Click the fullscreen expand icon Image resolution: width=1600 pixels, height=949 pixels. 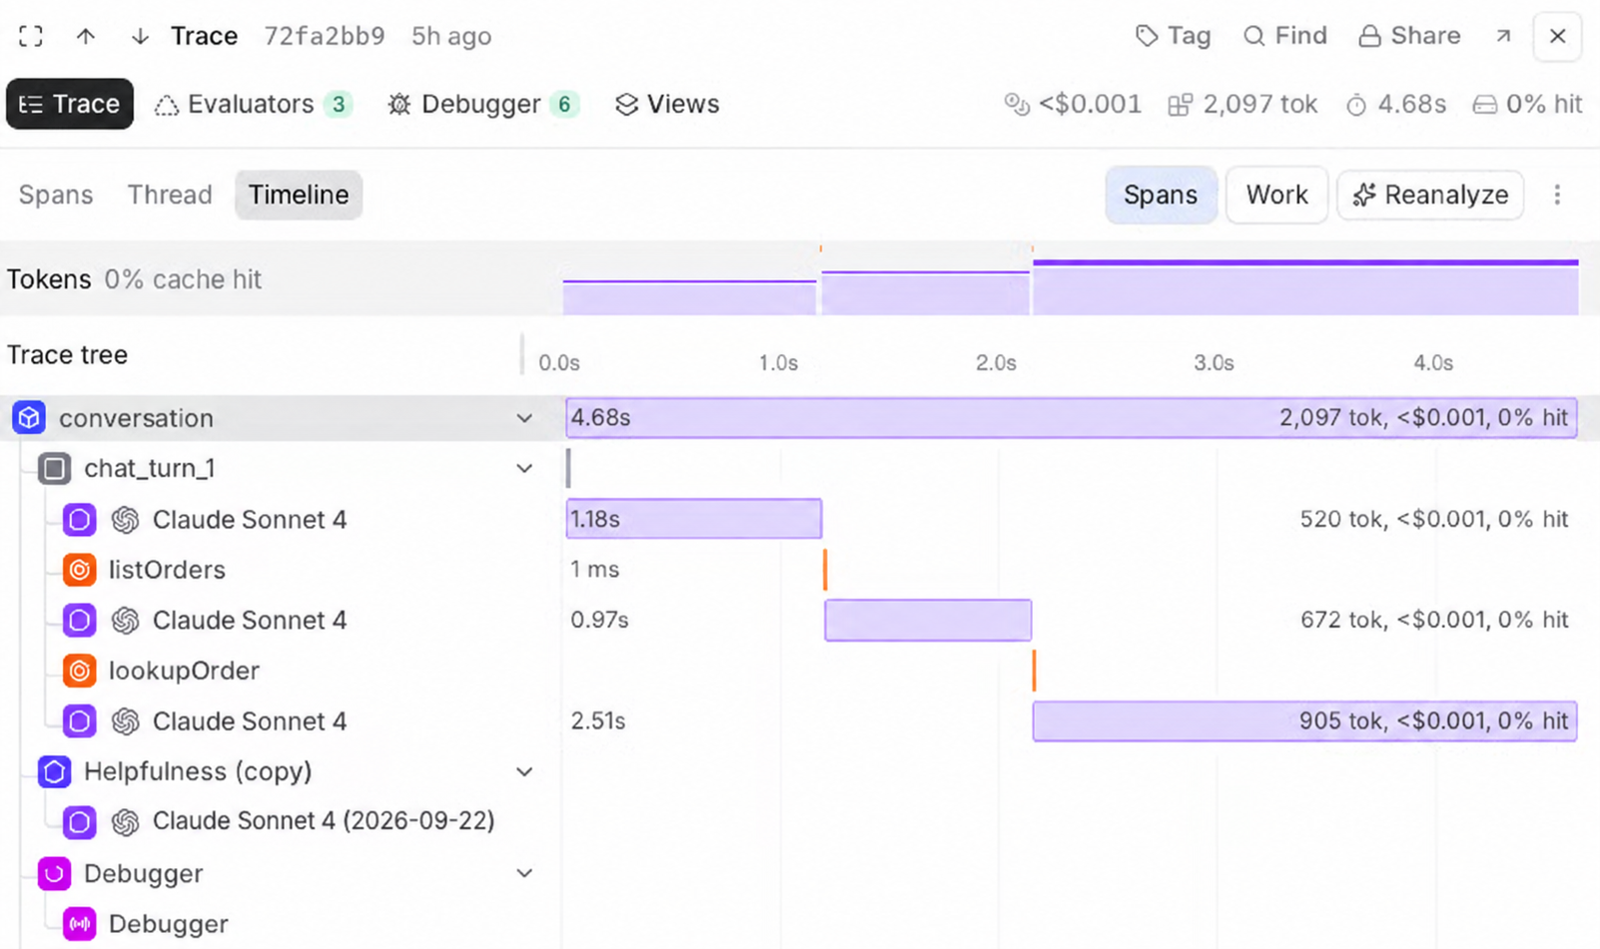coord(31,36)
